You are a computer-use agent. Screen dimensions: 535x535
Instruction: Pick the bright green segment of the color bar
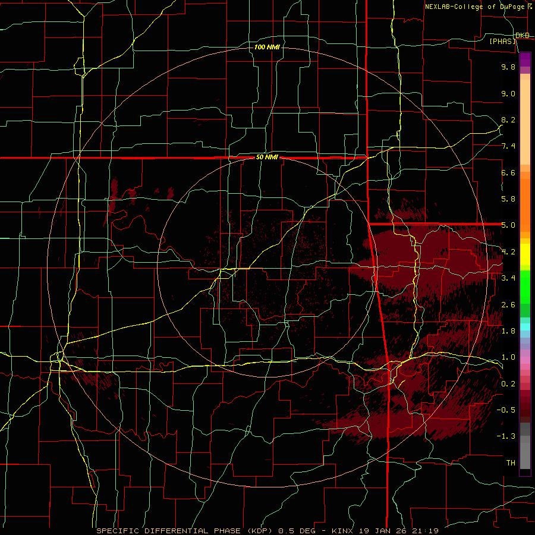tap(525, 287)
